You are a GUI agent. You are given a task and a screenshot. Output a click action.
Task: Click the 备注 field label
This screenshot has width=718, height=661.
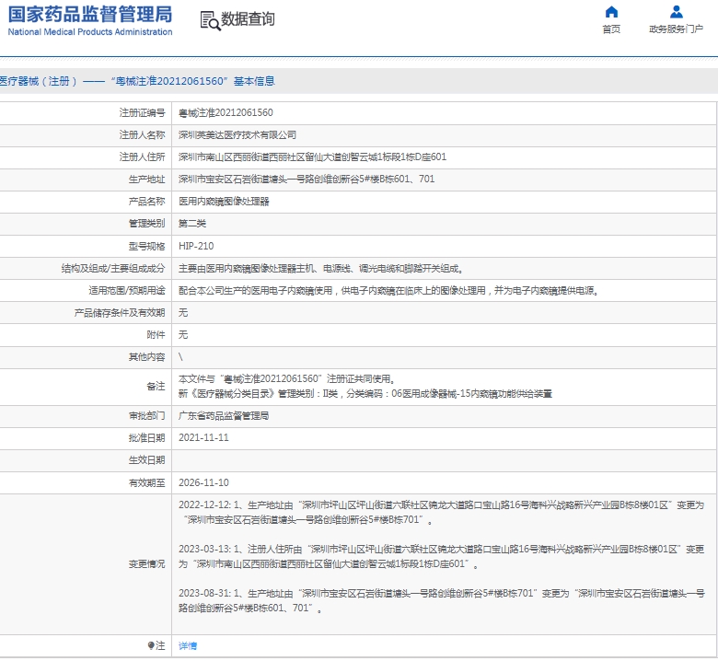point(156,386)
